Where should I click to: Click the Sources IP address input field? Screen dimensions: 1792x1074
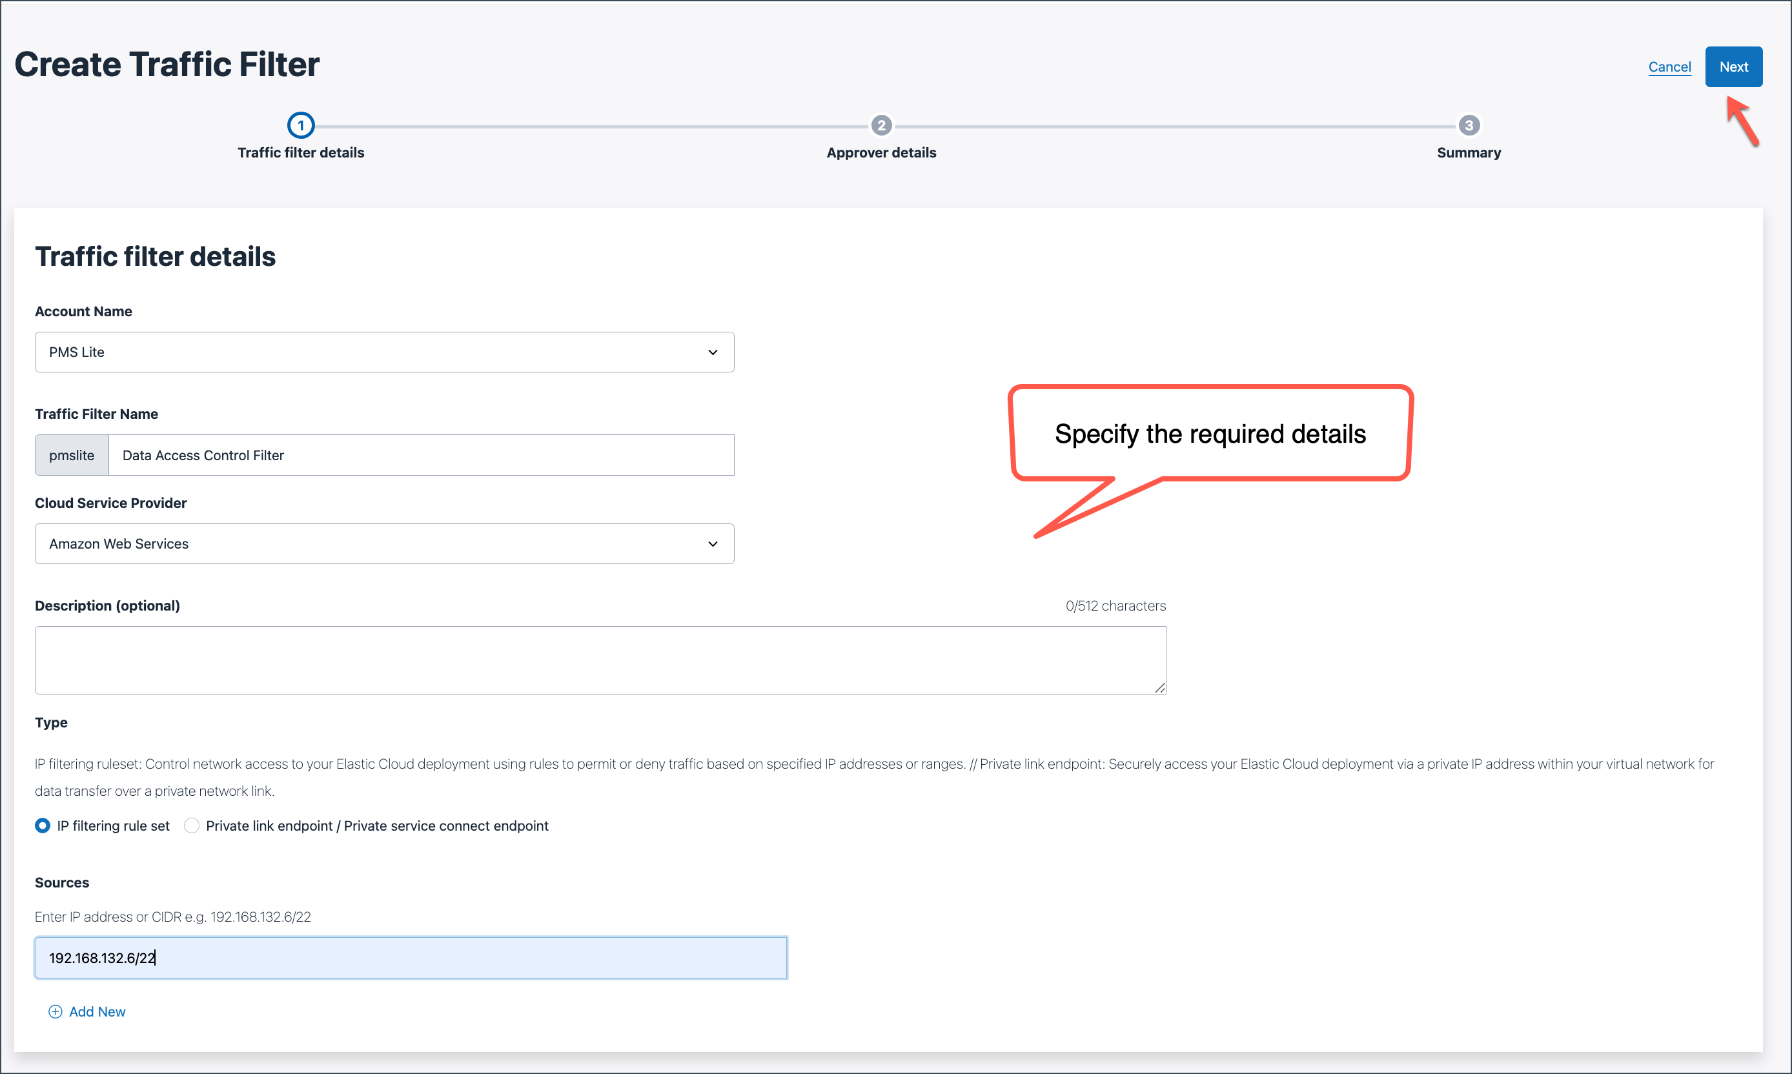tap(411, 957)
